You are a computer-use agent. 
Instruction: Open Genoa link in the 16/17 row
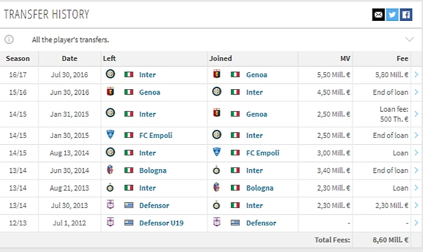point(257,75)
